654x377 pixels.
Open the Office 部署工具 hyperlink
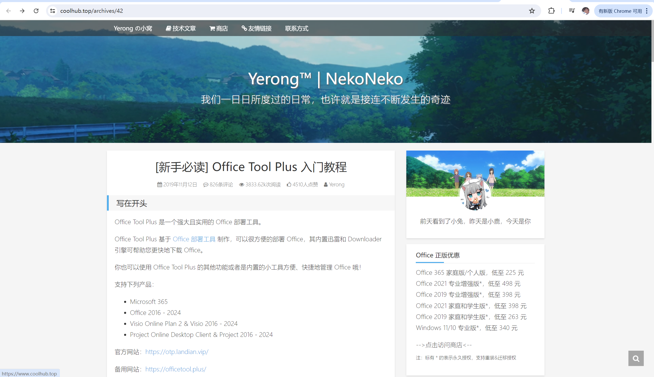click(194, 239)
